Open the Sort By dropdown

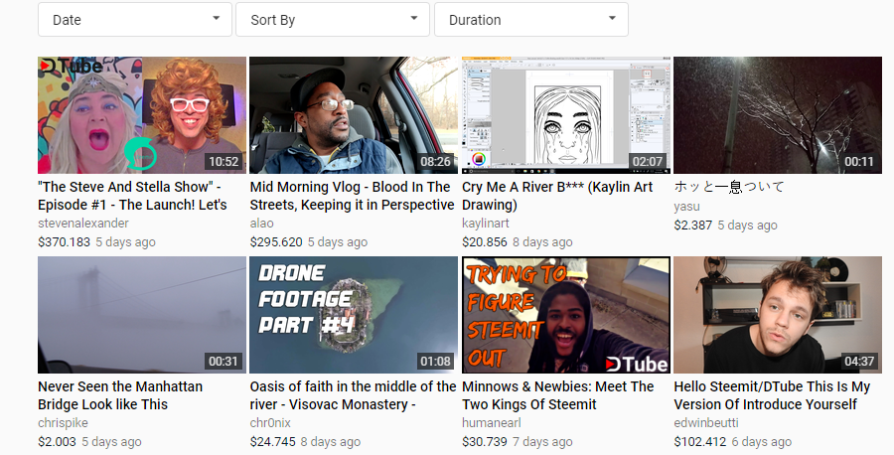[333, 20]
